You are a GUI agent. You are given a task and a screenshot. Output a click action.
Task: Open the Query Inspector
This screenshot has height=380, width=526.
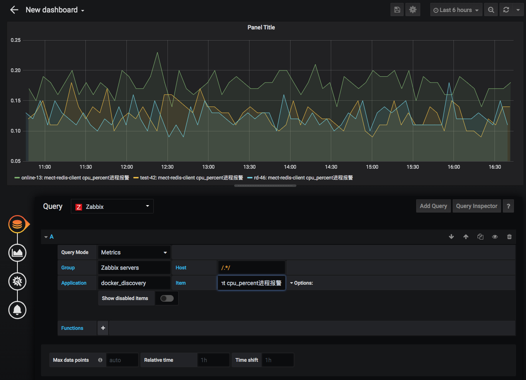[x=477, y=206]
